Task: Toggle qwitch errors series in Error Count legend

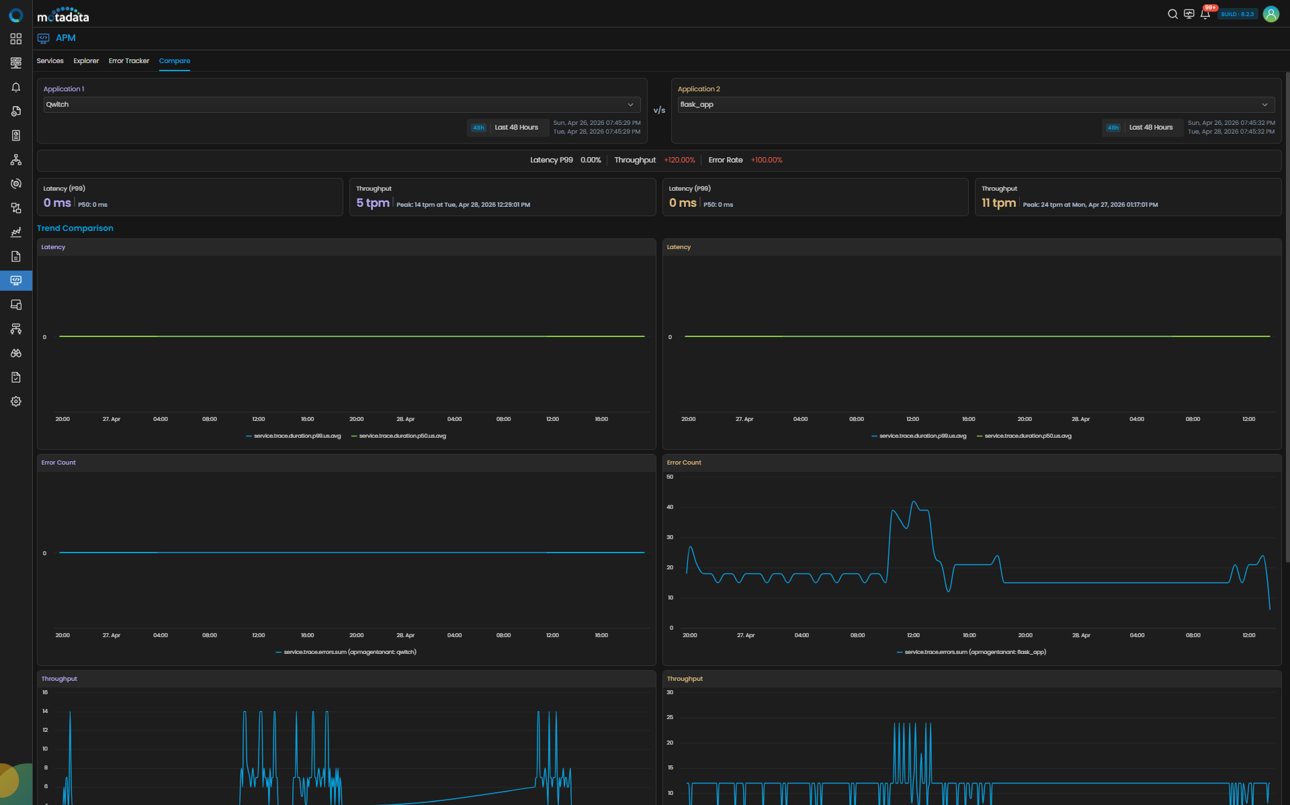Action: click(346, 652)
